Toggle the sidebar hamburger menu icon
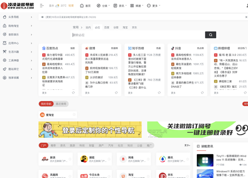Screen dimensions: 248x178 click(42, 6)
